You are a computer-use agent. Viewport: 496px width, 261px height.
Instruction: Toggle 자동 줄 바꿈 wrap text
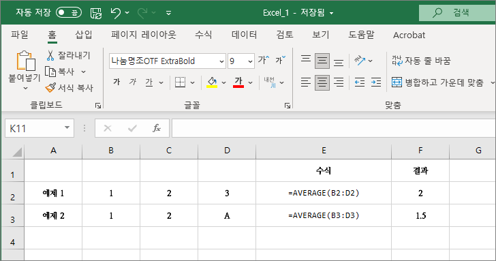tap(421, 61)
